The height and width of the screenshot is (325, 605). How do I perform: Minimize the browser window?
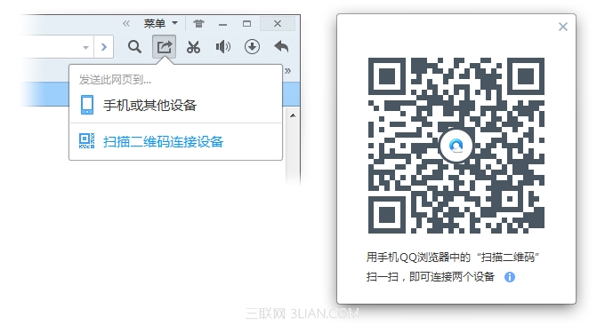[222, 24]
